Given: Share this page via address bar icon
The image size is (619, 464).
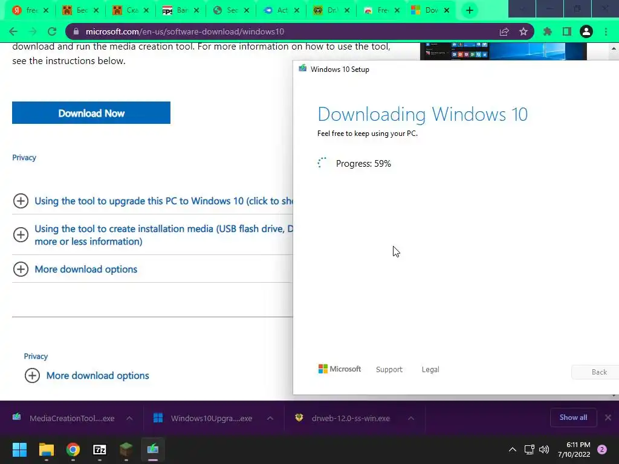Looking at the screenshot, I should tap(504, 31).
